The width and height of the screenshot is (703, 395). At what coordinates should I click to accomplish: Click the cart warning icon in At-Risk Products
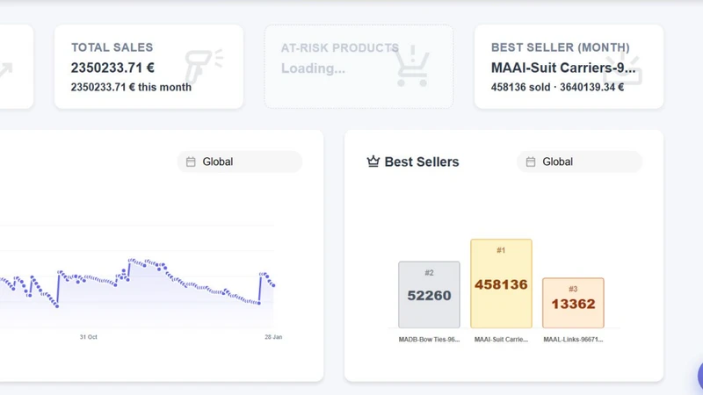[412, 67]
